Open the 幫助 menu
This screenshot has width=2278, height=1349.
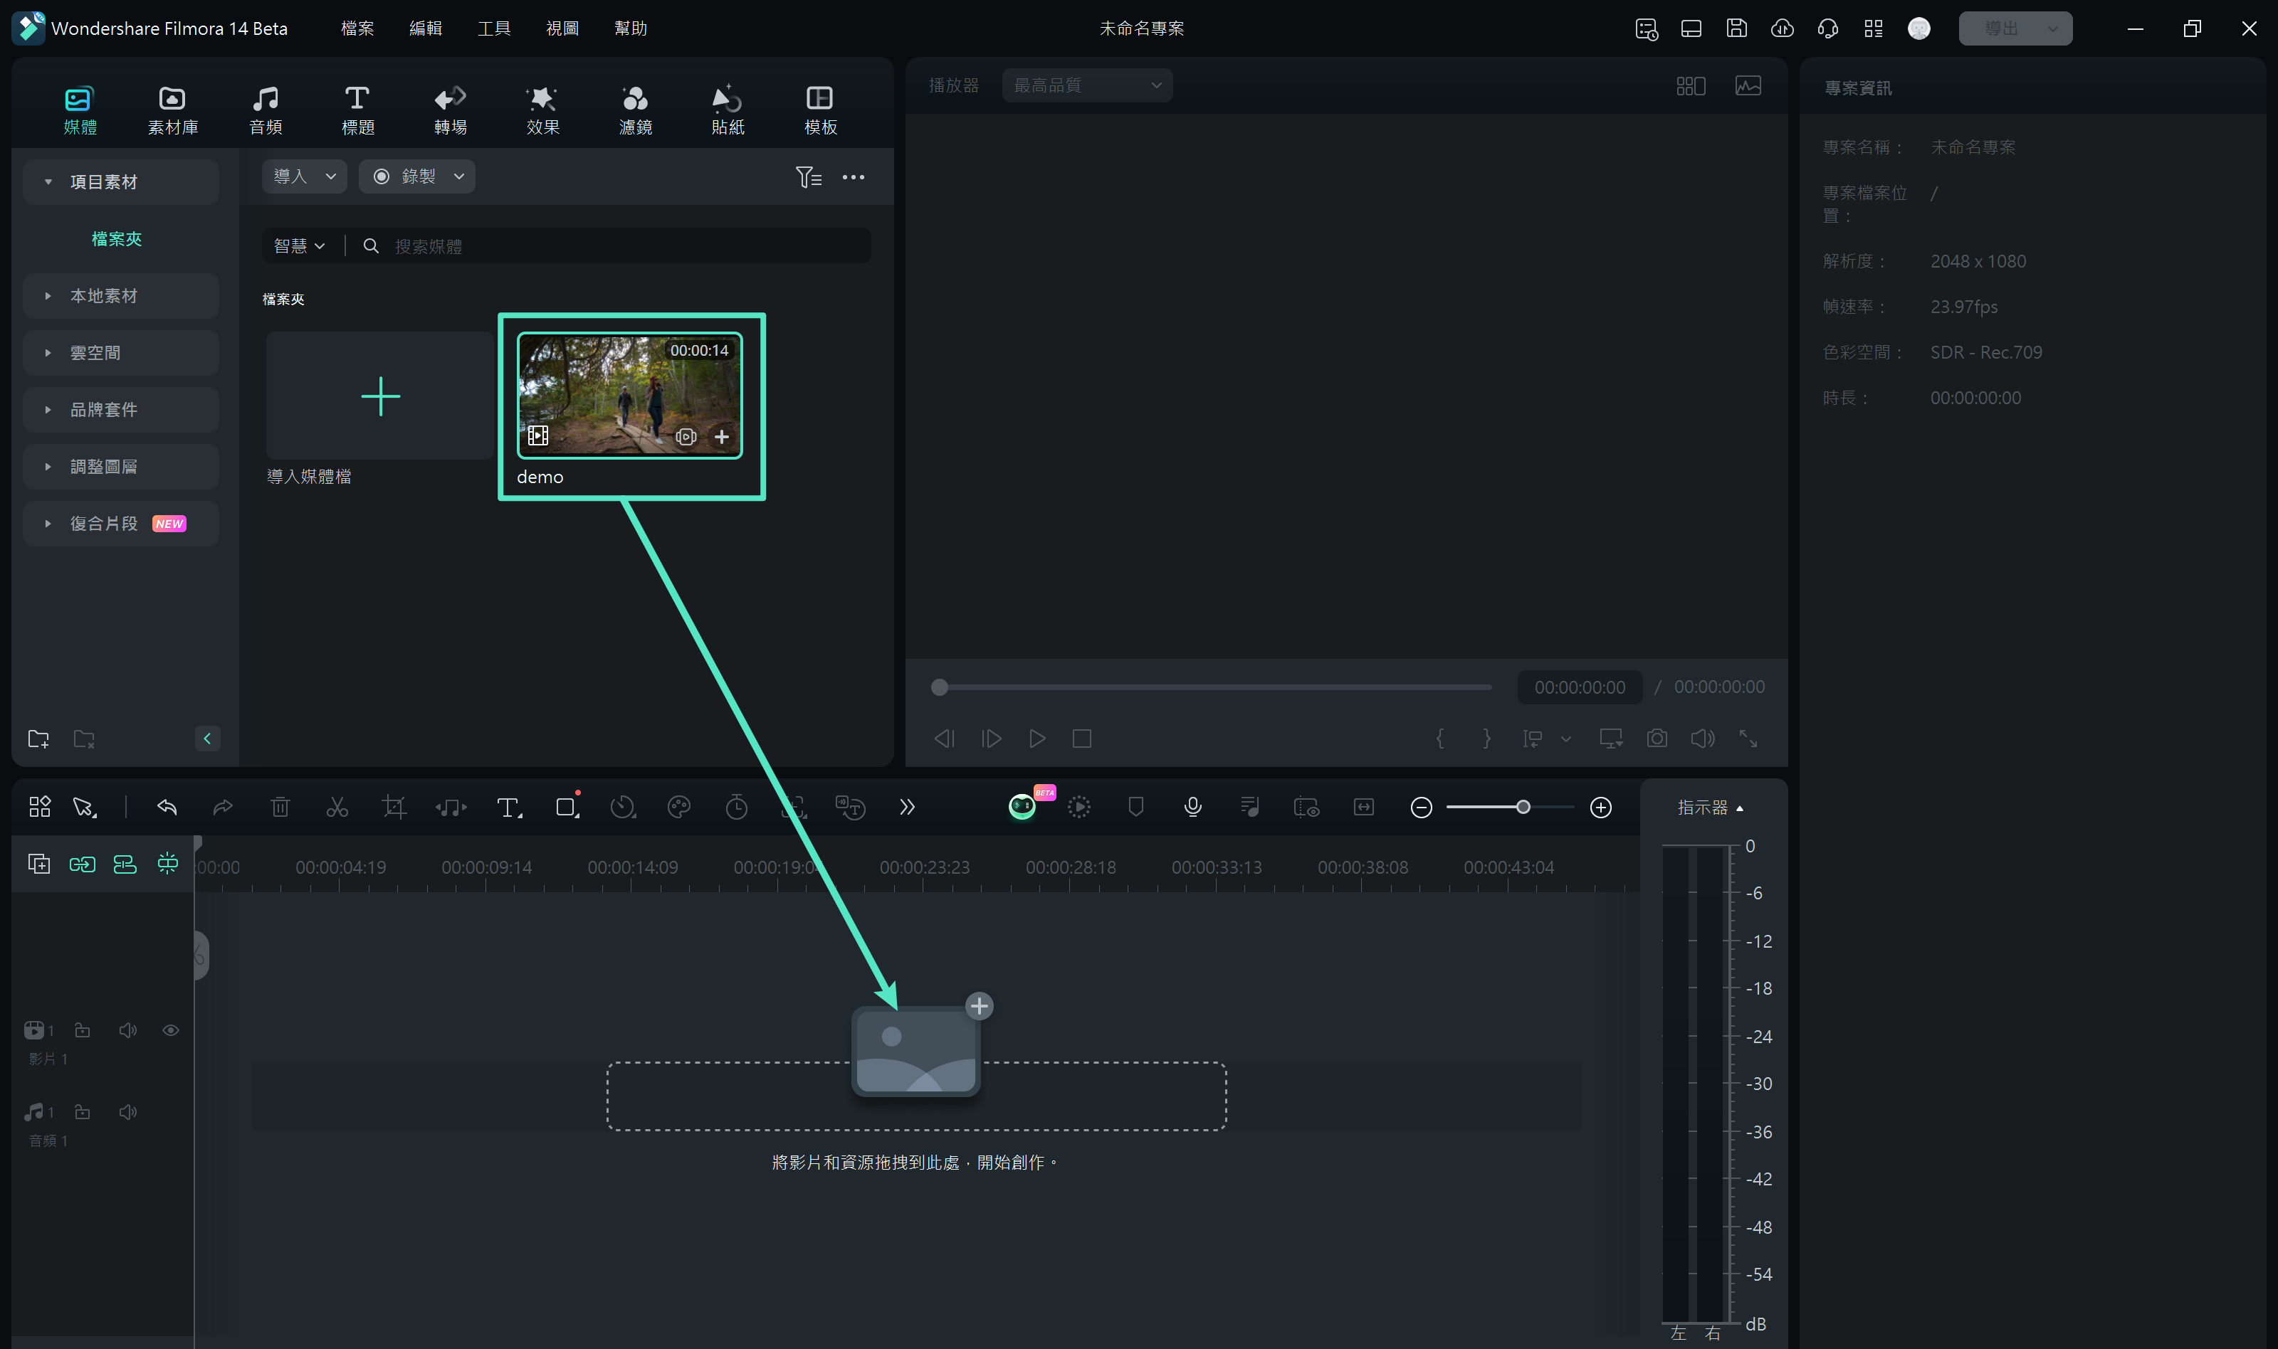tap(630, 28)
